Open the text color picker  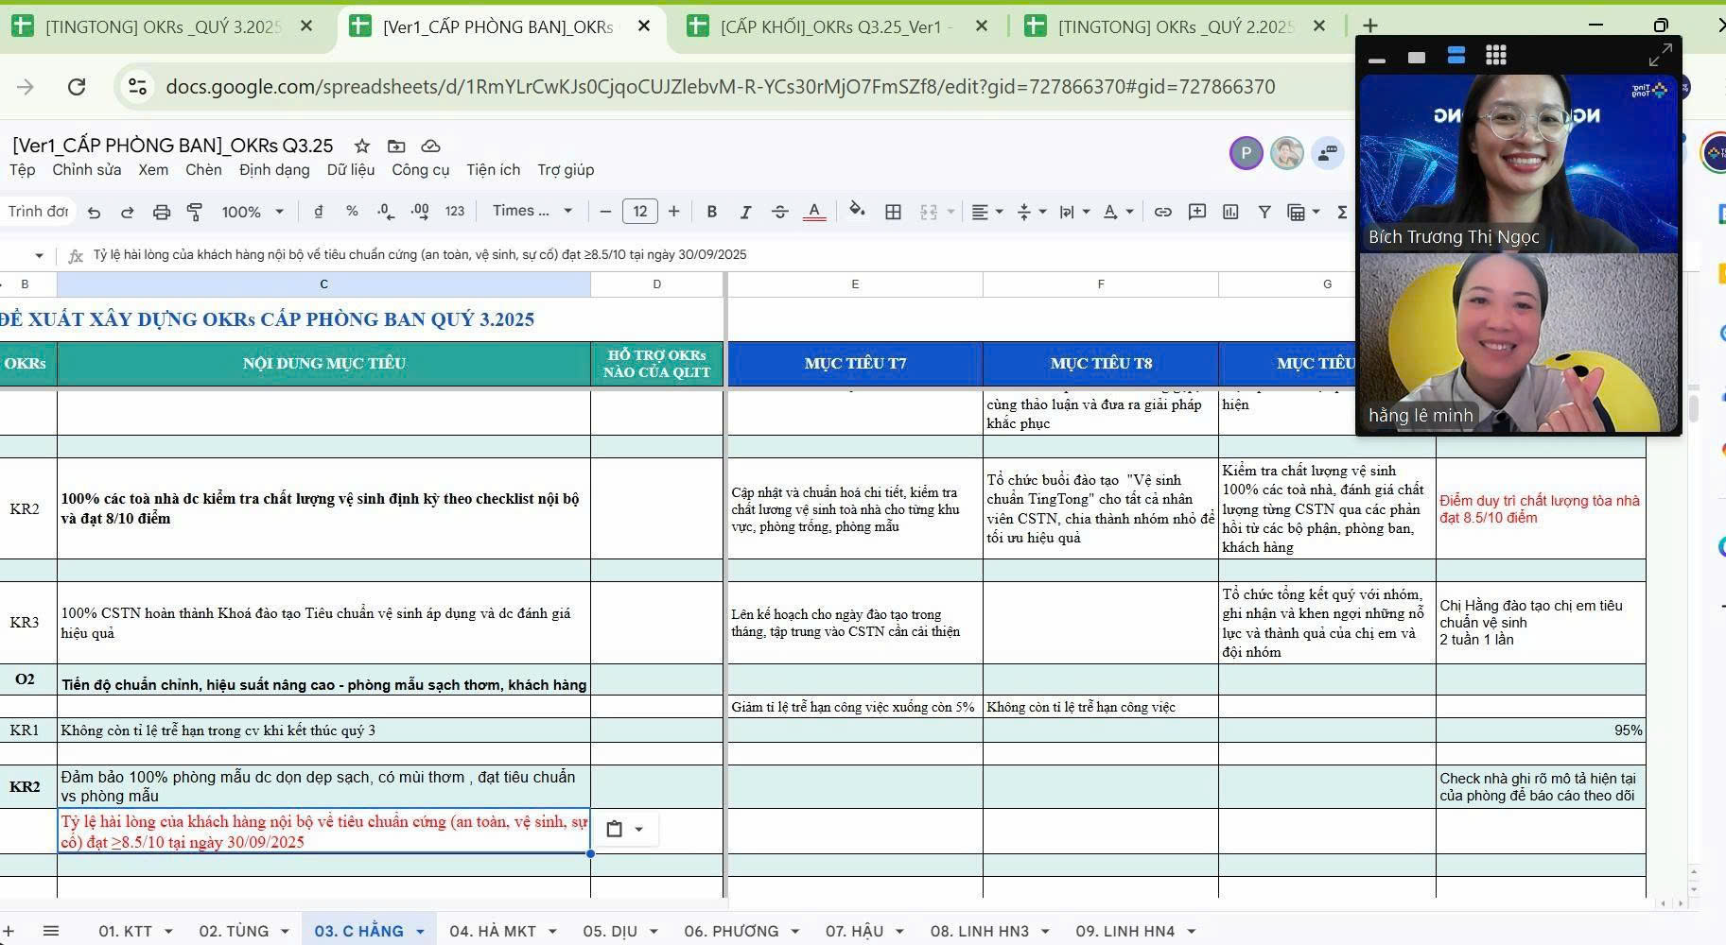pyautogui.click(x=813, y=212)
